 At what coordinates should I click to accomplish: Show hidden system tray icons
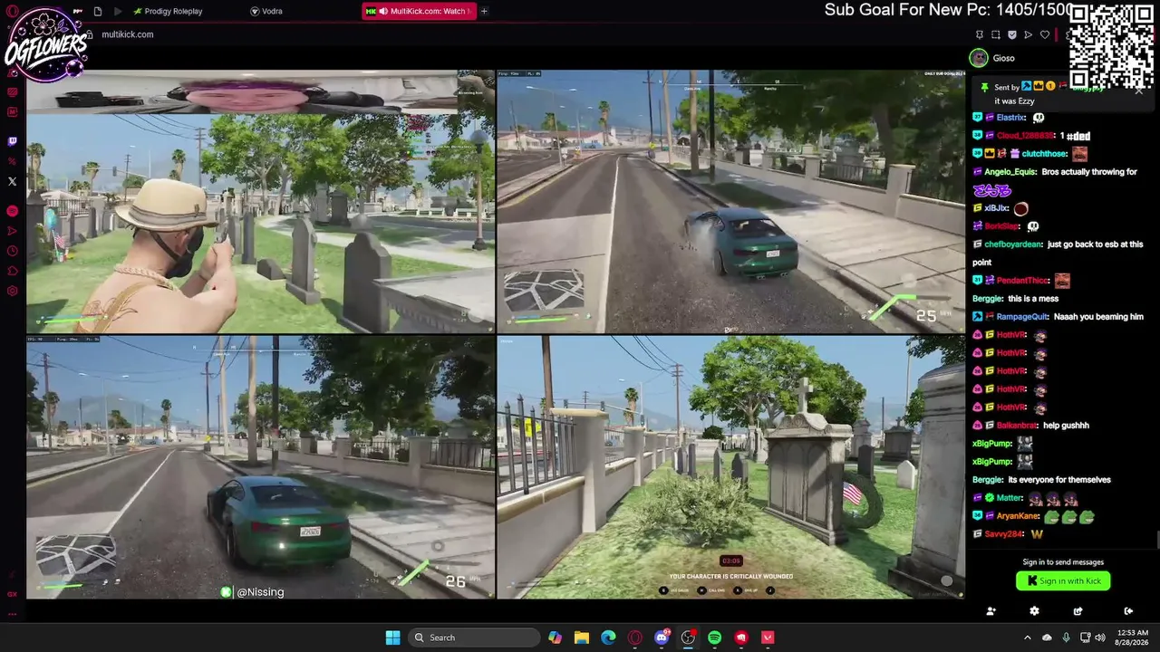pos(1027,638)
